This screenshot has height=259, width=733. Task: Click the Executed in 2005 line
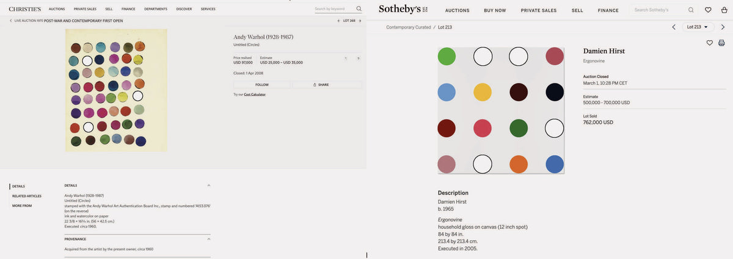[x=458, y=249]
